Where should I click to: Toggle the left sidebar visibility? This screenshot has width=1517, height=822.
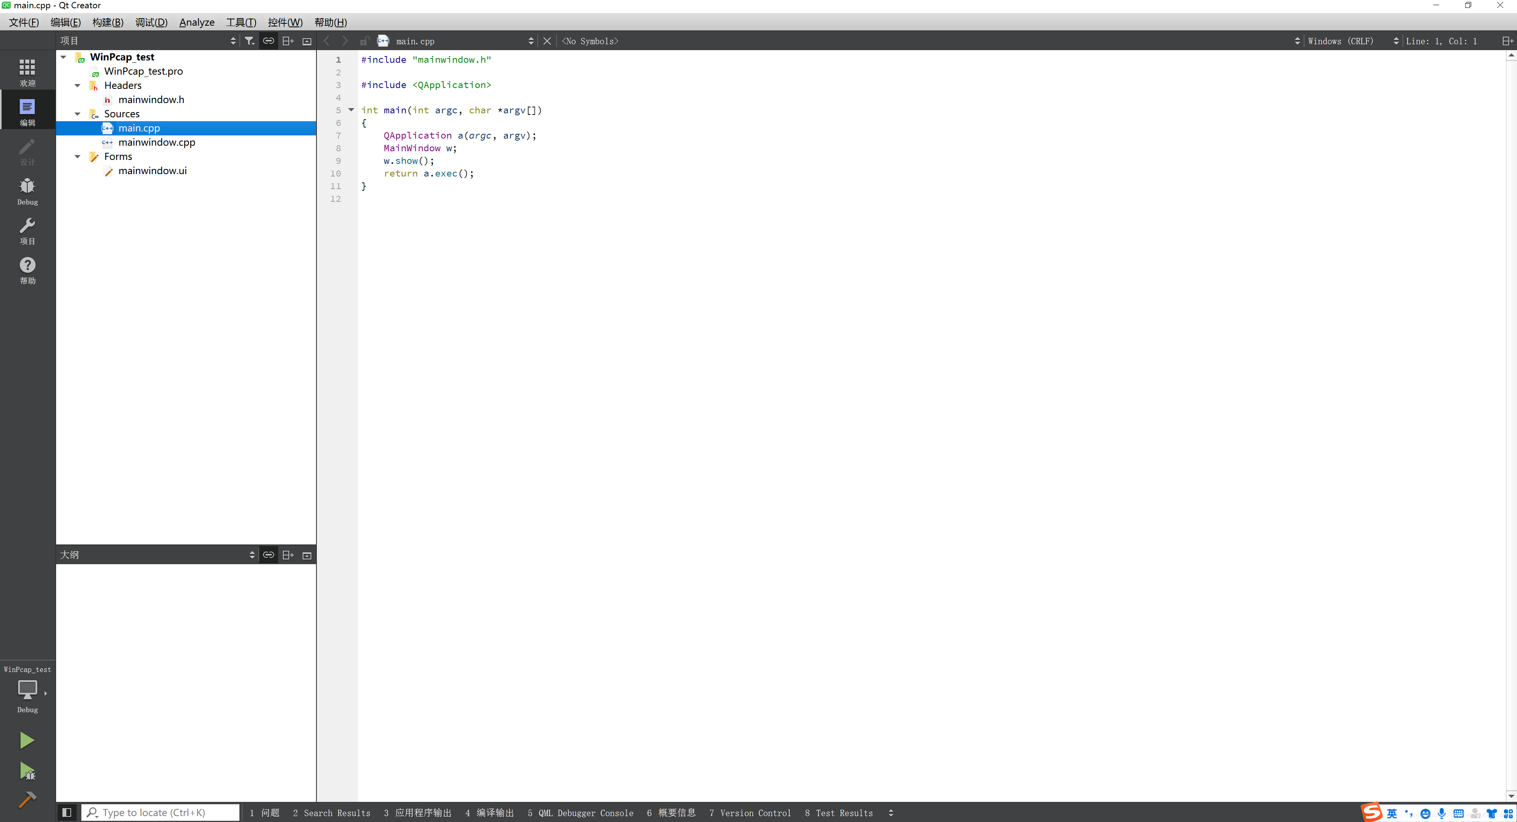[x=66, y=813]
